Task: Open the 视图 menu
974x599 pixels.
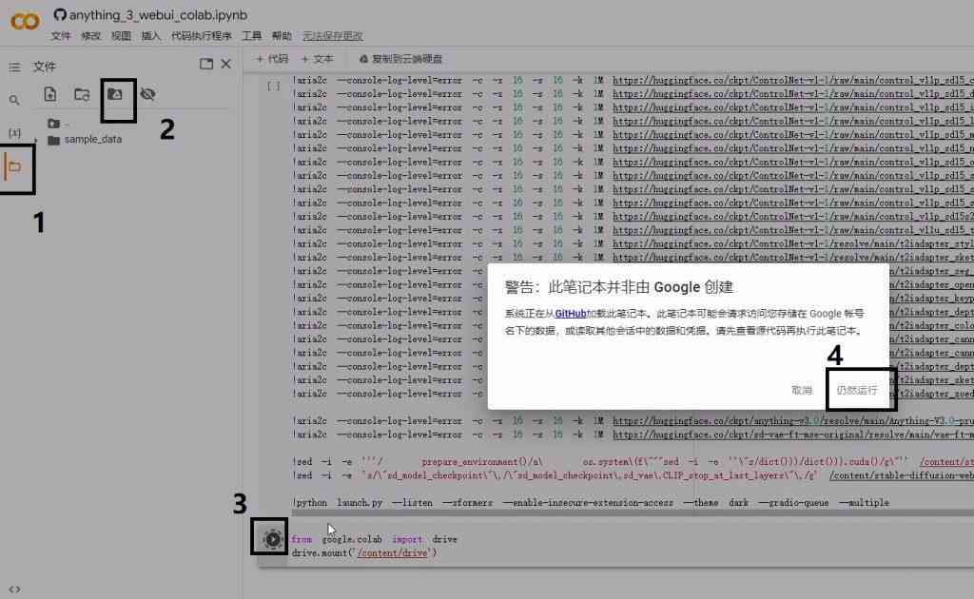Action: pos(121,36)
